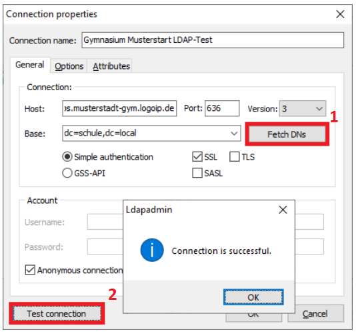This screenshot has height=334, width=356.
Task: Select Simple authentication radio button
Action: coord(67,157)
